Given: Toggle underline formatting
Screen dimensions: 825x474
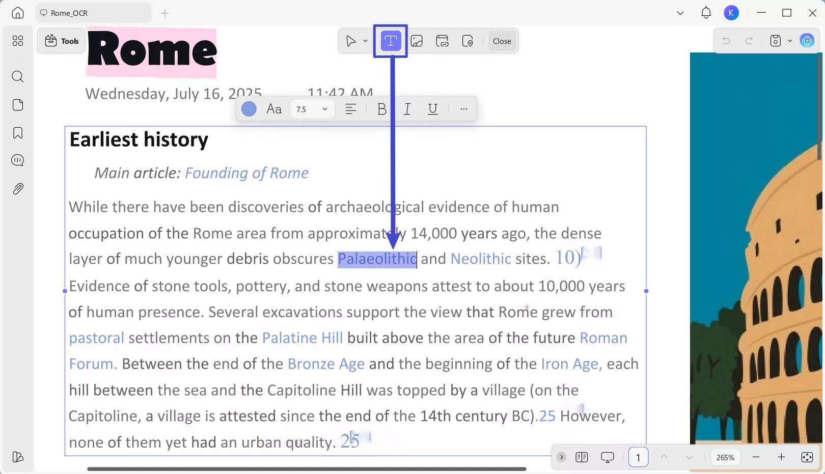Looking at the screenshot, I should 433,109.
